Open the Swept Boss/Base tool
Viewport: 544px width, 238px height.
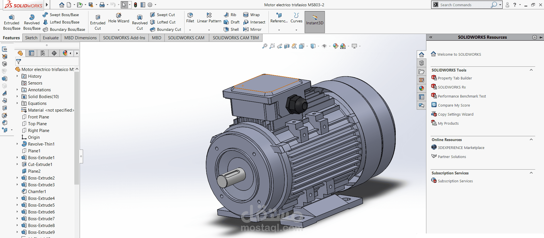61,15
